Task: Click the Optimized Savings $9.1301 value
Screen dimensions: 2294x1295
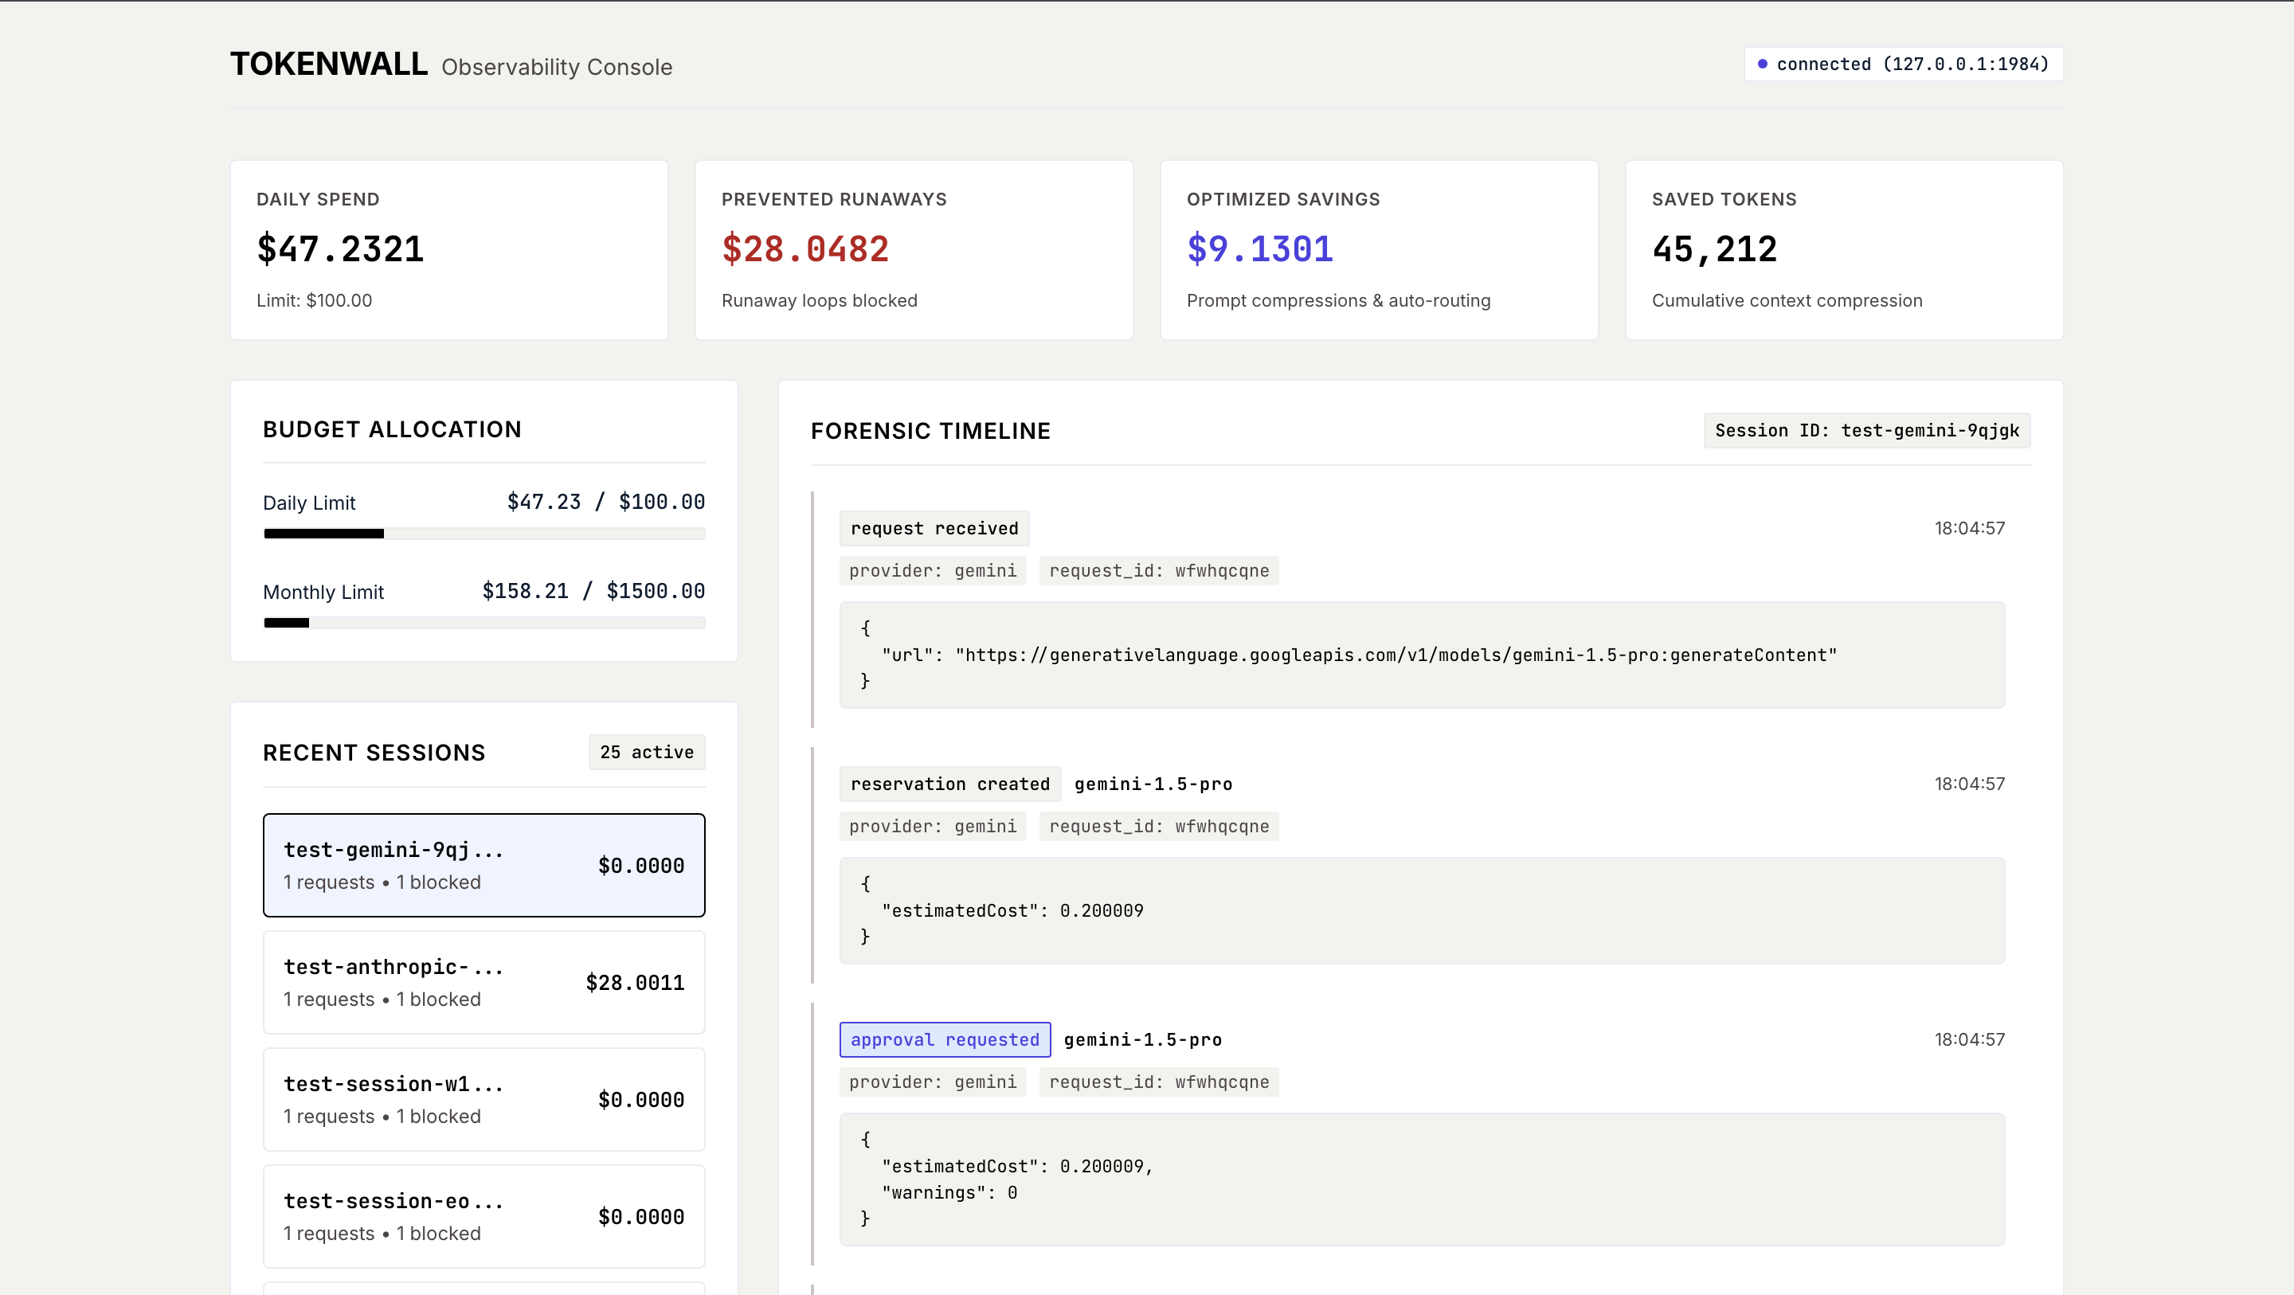Action: pos(1259,248)
